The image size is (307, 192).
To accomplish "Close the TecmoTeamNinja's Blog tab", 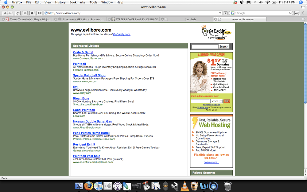I will tap(3, 19).
